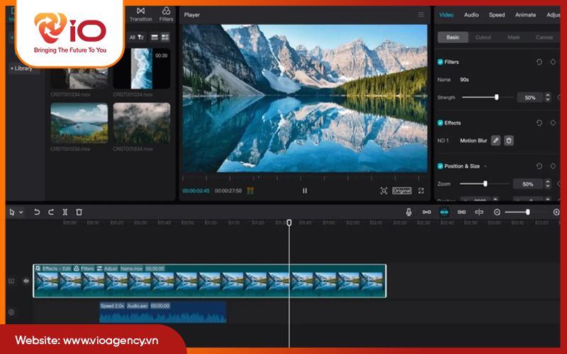Image resolution: width=567 pixels, height=354 pixels.
Task: Select the lake island media thumbnail
Action: [x=79, y=123]
